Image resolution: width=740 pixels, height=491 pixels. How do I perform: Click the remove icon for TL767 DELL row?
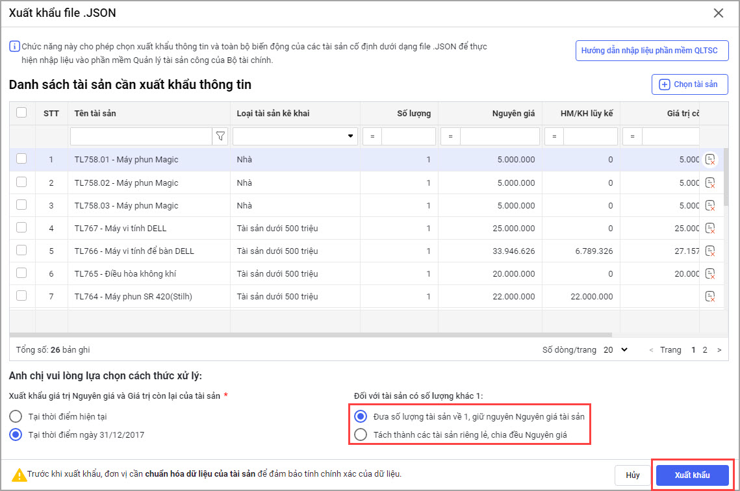tap(710, 228)
